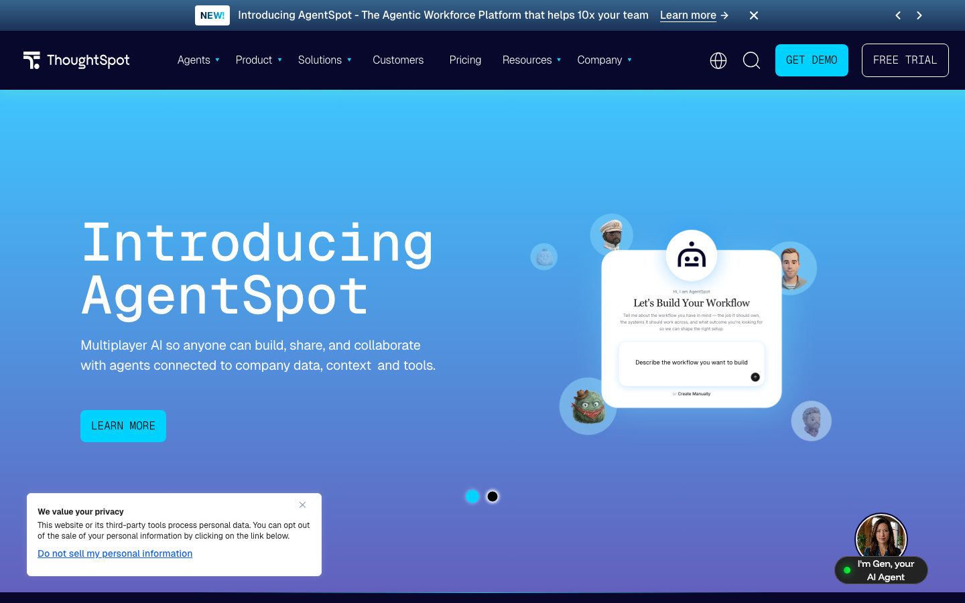Open the Pricing page
Viewport: 965px width, 603px height.
(x=465, y=60)
